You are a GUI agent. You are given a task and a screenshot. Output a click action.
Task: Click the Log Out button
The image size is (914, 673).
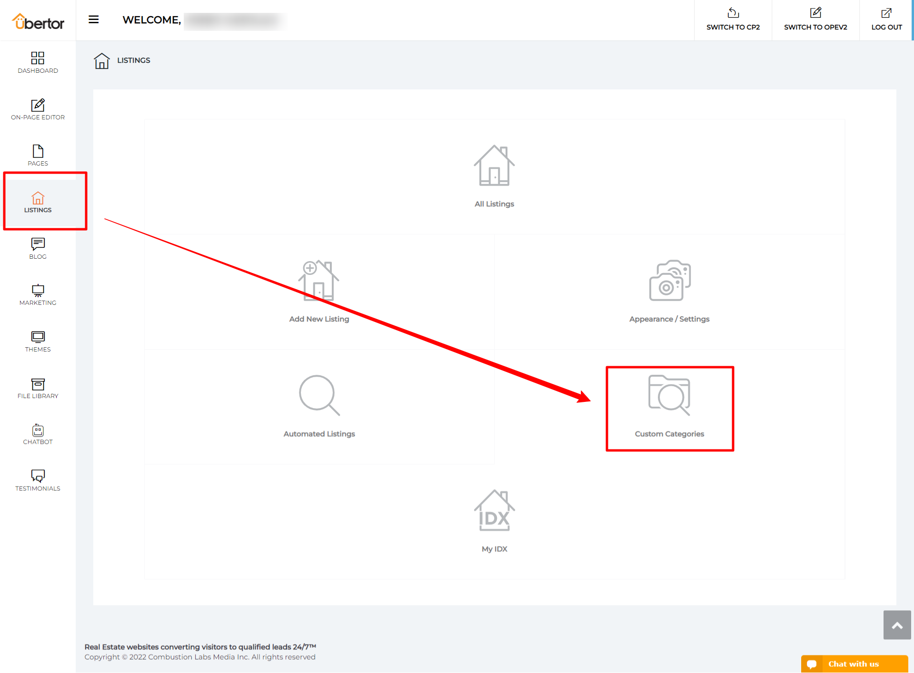[886, 20]
